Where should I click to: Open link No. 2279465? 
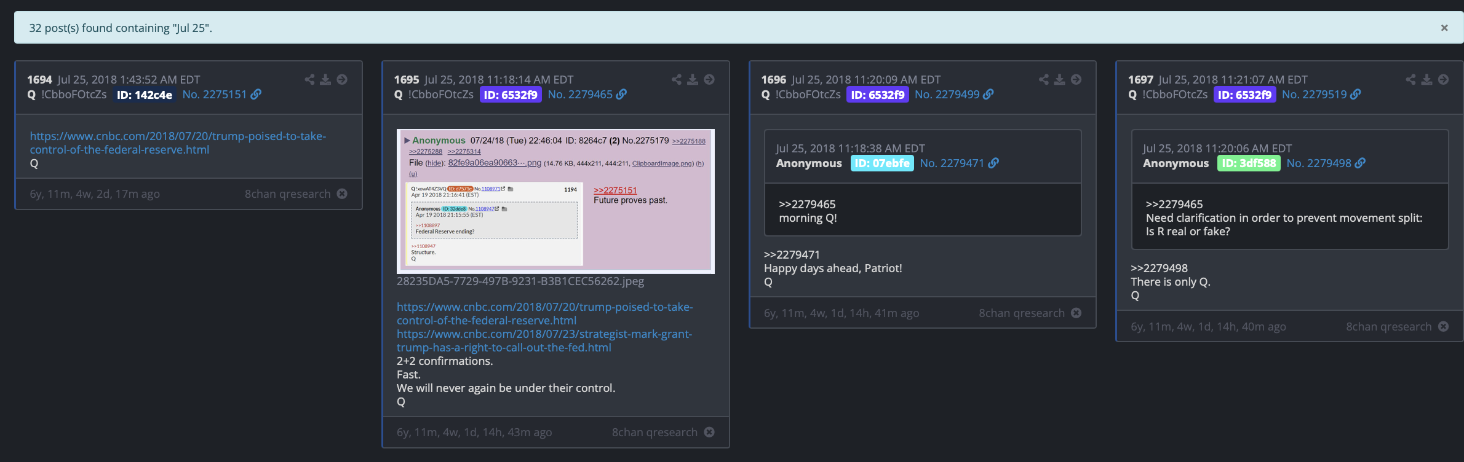pos(587,94)
